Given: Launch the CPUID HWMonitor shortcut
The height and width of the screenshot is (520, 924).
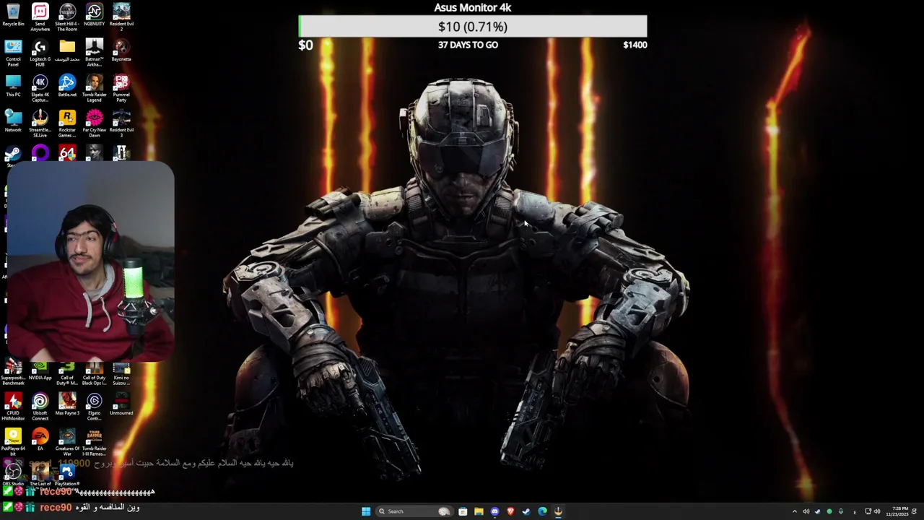Looking at the screenshot, I should point(13,407).
